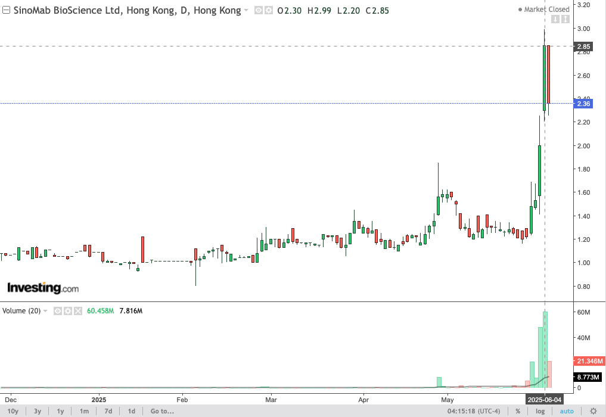Click the May label on time axis

click(x=447, y=400)
